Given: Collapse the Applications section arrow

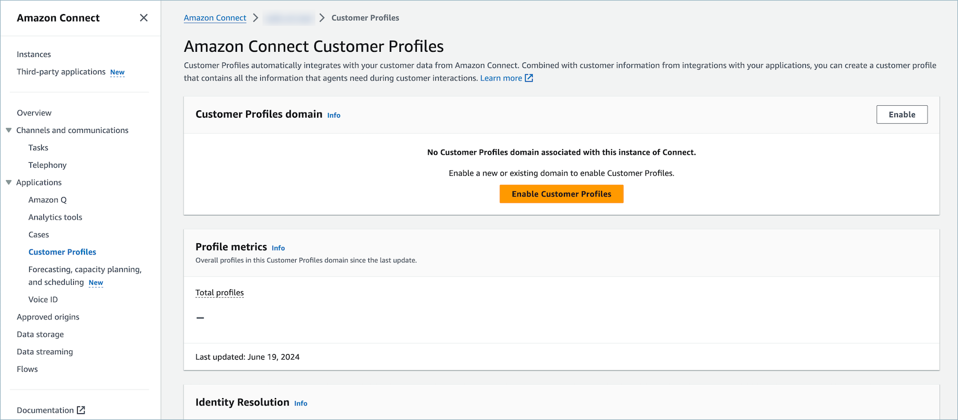Looking at the screenshot, I should pyautogui.click(x=9, y=182).
